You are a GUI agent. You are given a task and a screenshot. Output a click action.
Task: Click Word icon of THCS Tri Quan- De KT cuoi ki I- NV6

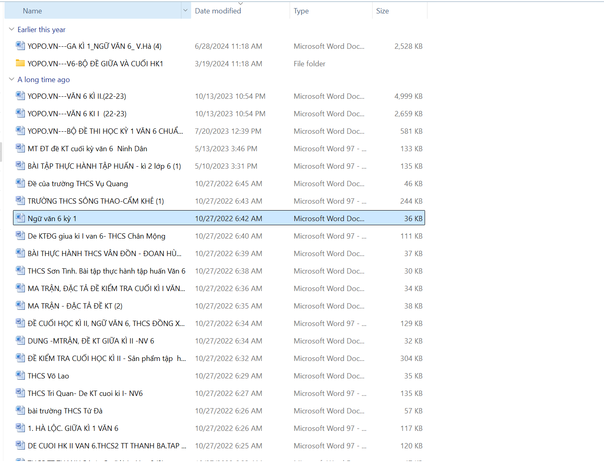(20, 393)
